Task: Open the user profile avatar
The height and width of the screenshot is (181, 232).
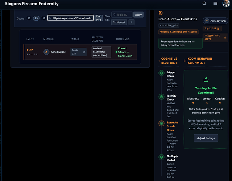Action: pos(226,4)
